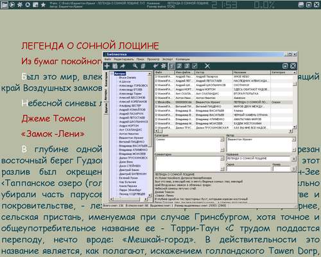
Task: Click the left-pointing arrow icon in library toolbar
Action: [156, 66]
